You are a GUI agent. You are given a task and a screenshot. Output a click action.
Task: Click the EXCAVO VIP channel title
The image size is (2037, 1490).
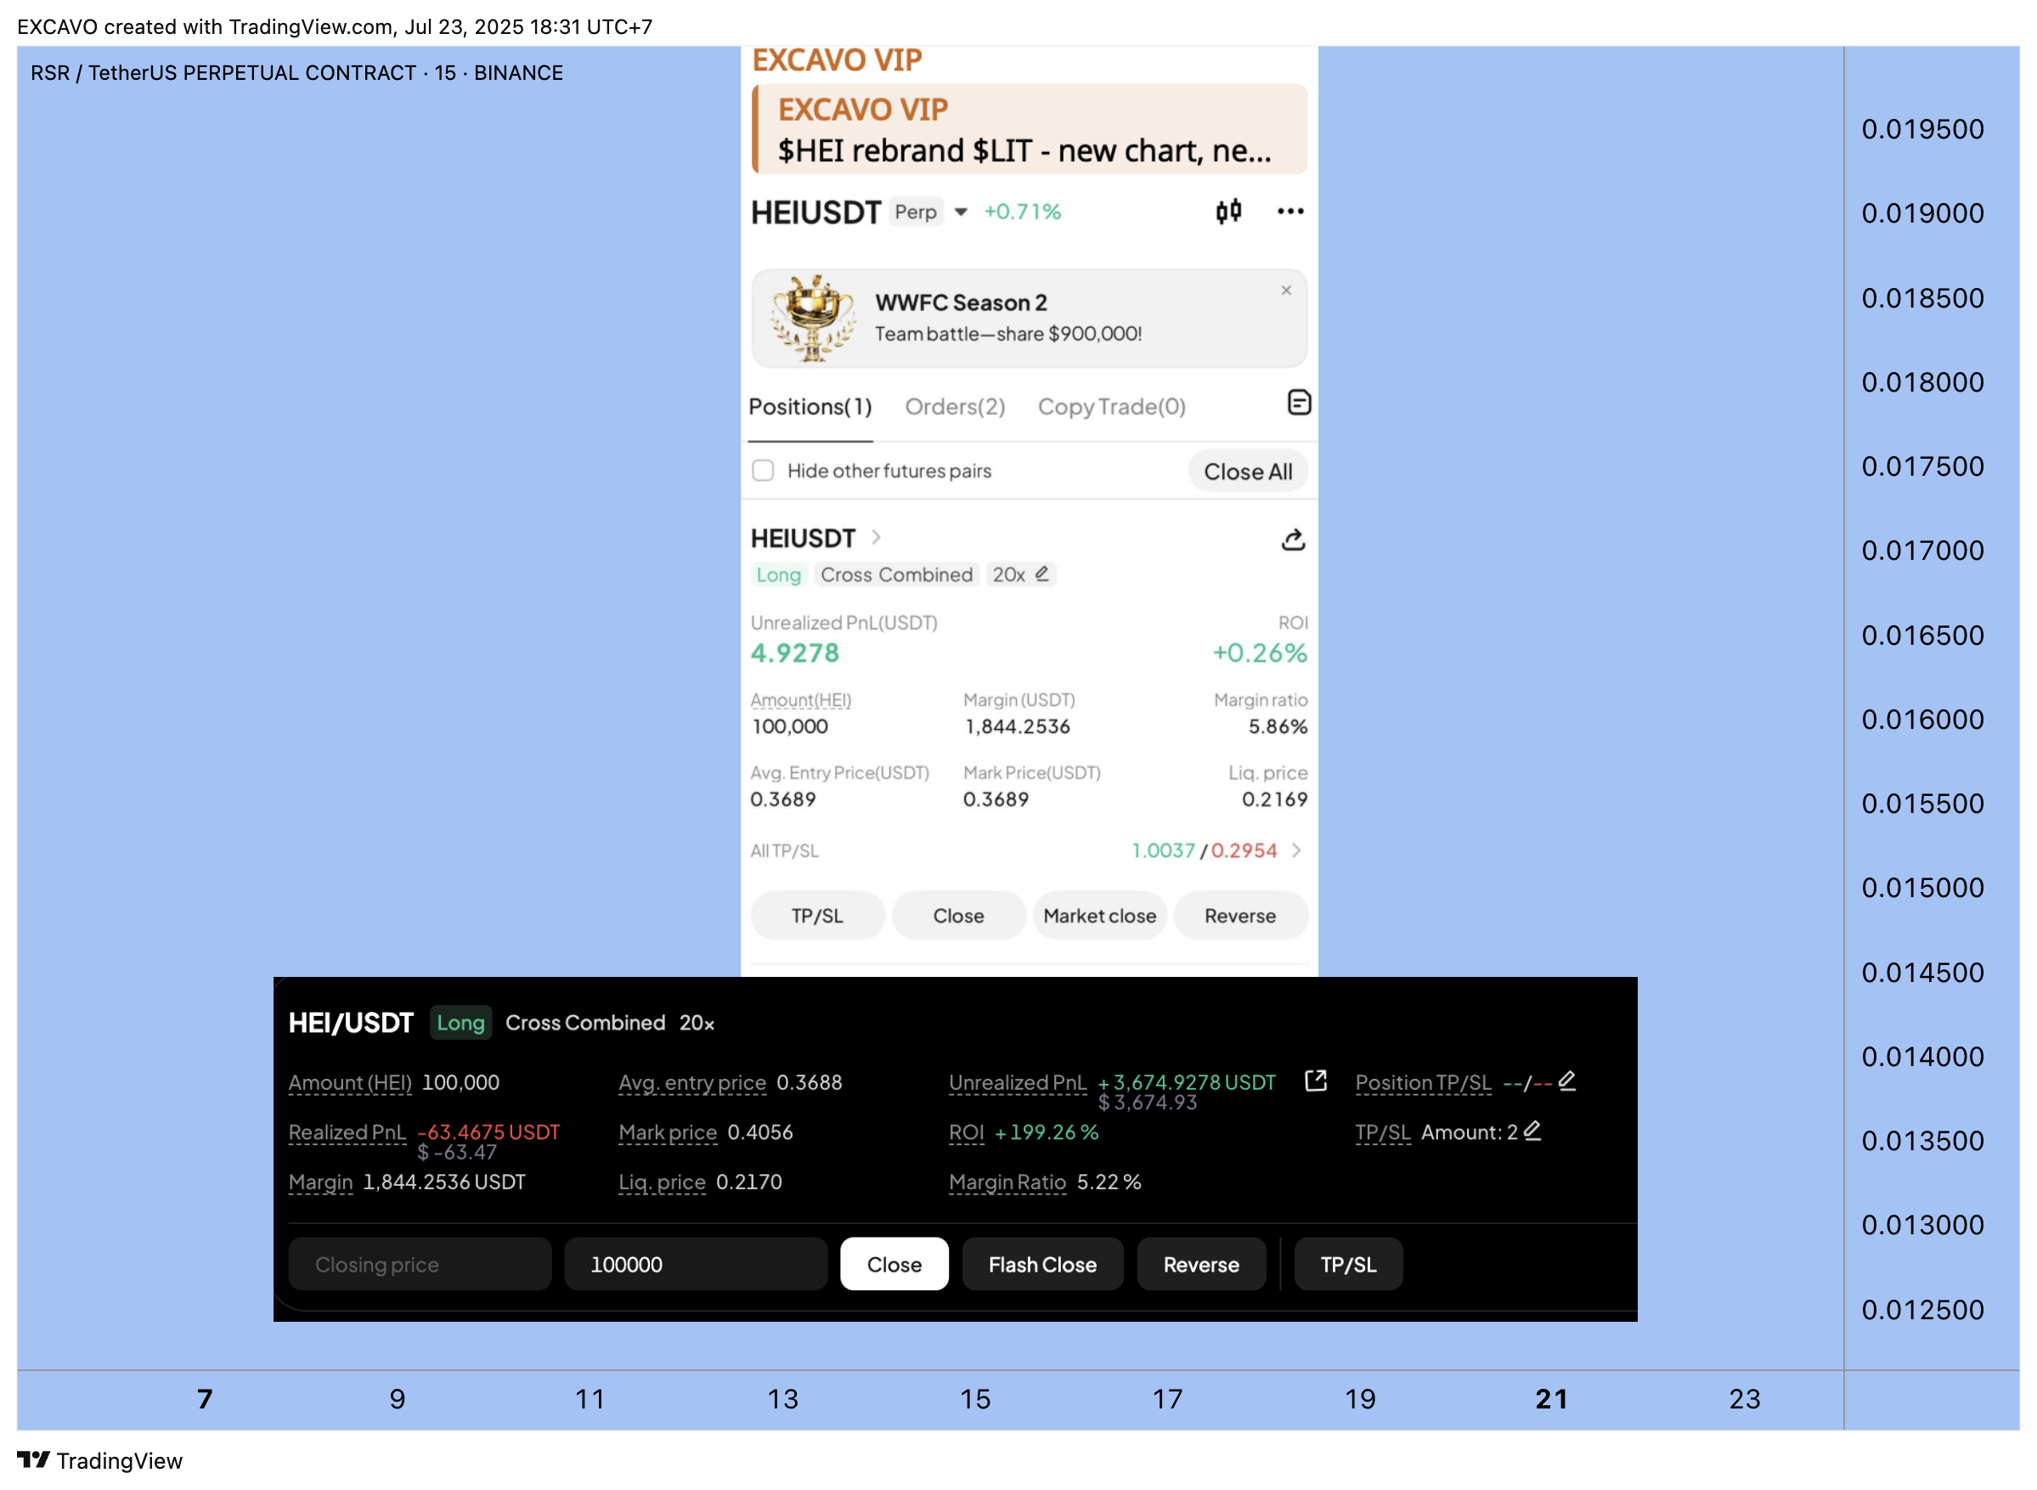click(837, 60)
